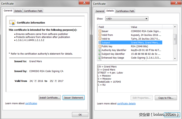Open the Show <All> dropdown
Screen dimensions: 182x119
(x=127, y=19)
